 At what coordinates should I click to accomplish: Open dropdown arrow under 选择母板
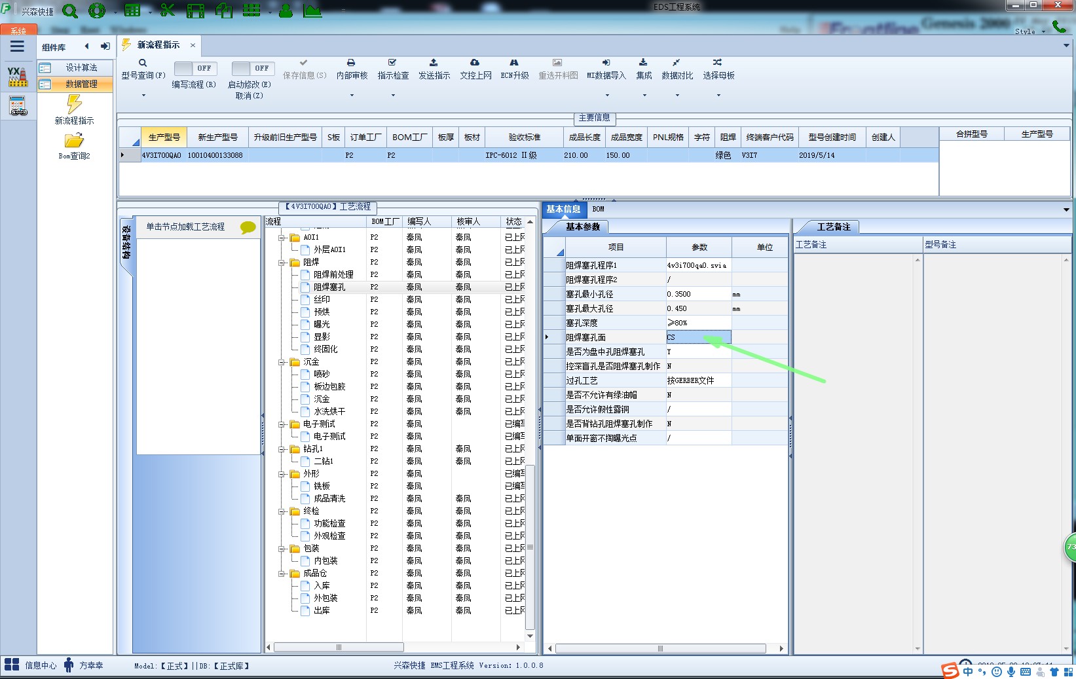(718, 96)
